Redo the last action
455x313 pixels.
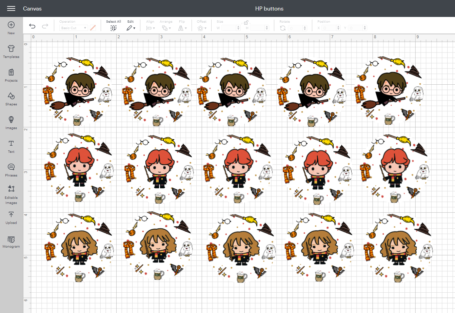45,26
